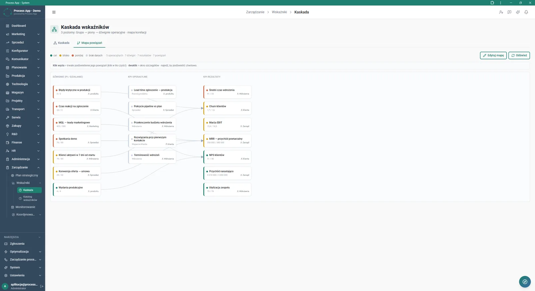Switch to the Kaskada tab
This screenshot has height=291, width=535.
point(62,43)
